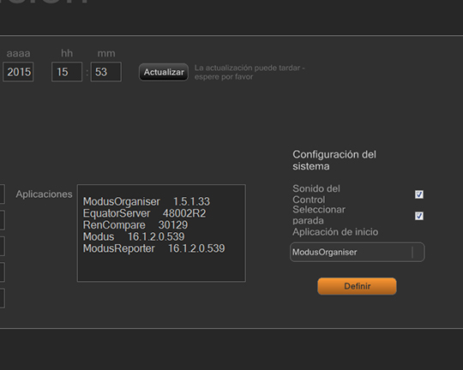Click the year field showing 2015
Image resolution: width=463 pixels, height=370 pixels.
18,72
